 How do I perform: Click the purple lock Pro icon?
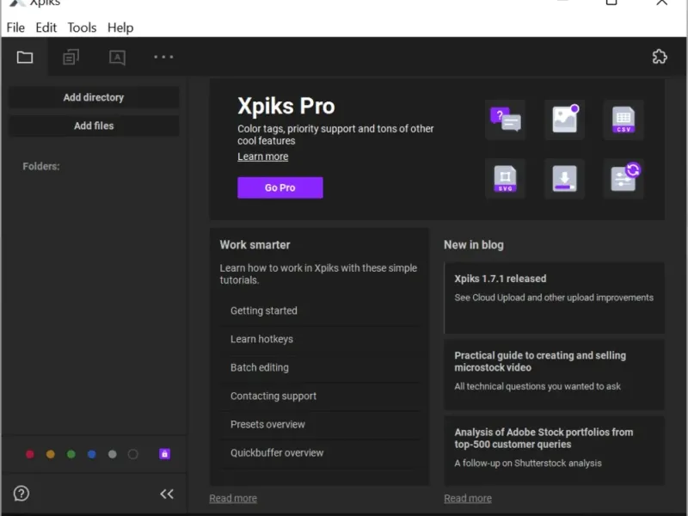[164, 454]
